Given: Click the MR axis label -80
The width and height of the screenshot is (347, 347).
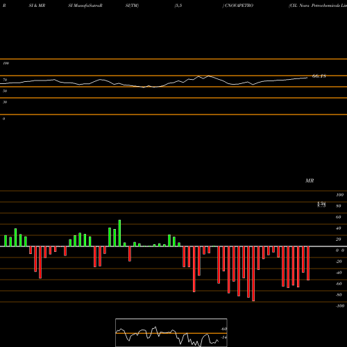Looking at the screenshot, I should click(339, 295).
